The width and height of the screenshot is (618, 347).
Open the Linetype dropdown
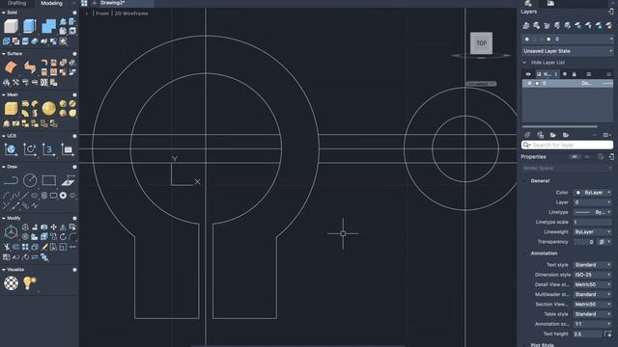pyautogui.click(x=593, y=212)
